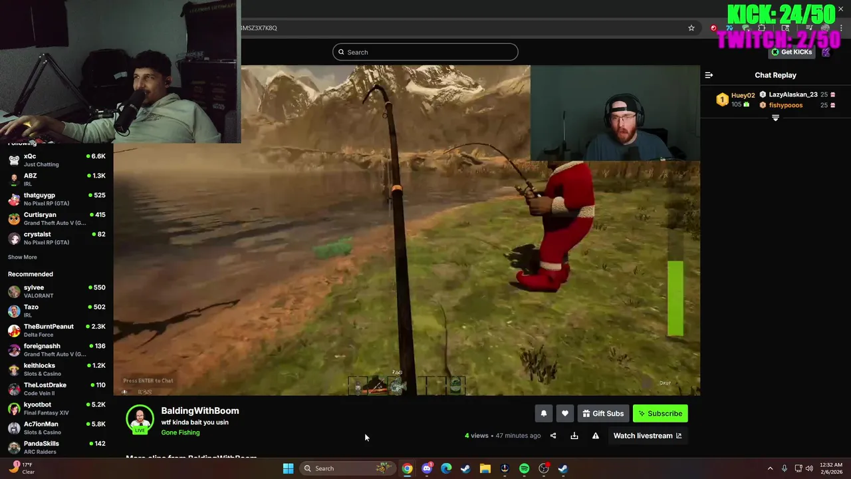
Task: Click LazyAlaskan_23 in gift leaderboard
Action: (x=793, y=94)
